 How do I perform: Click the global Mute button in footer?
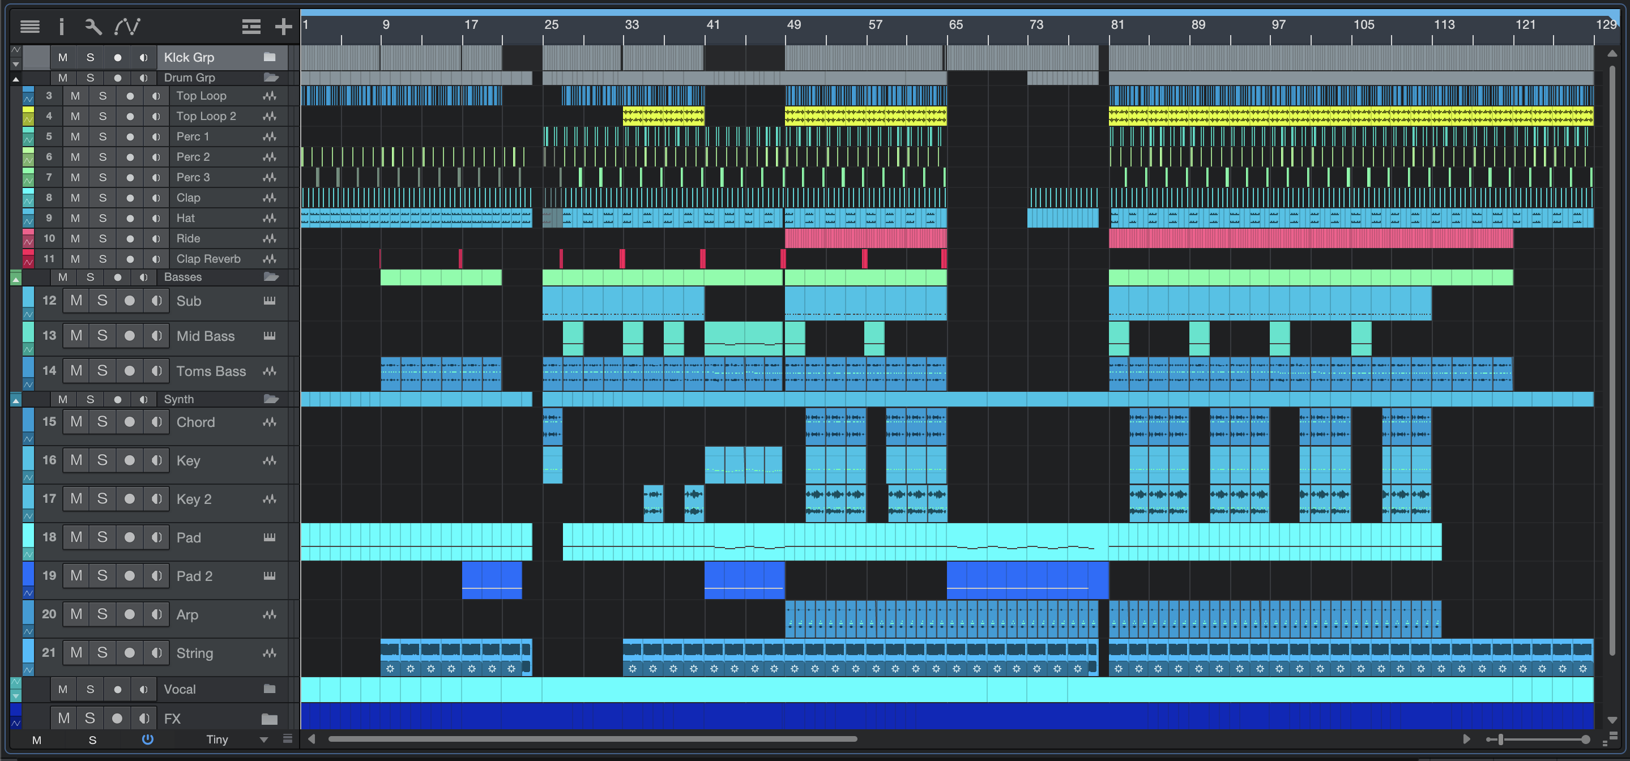pos(37,740)
